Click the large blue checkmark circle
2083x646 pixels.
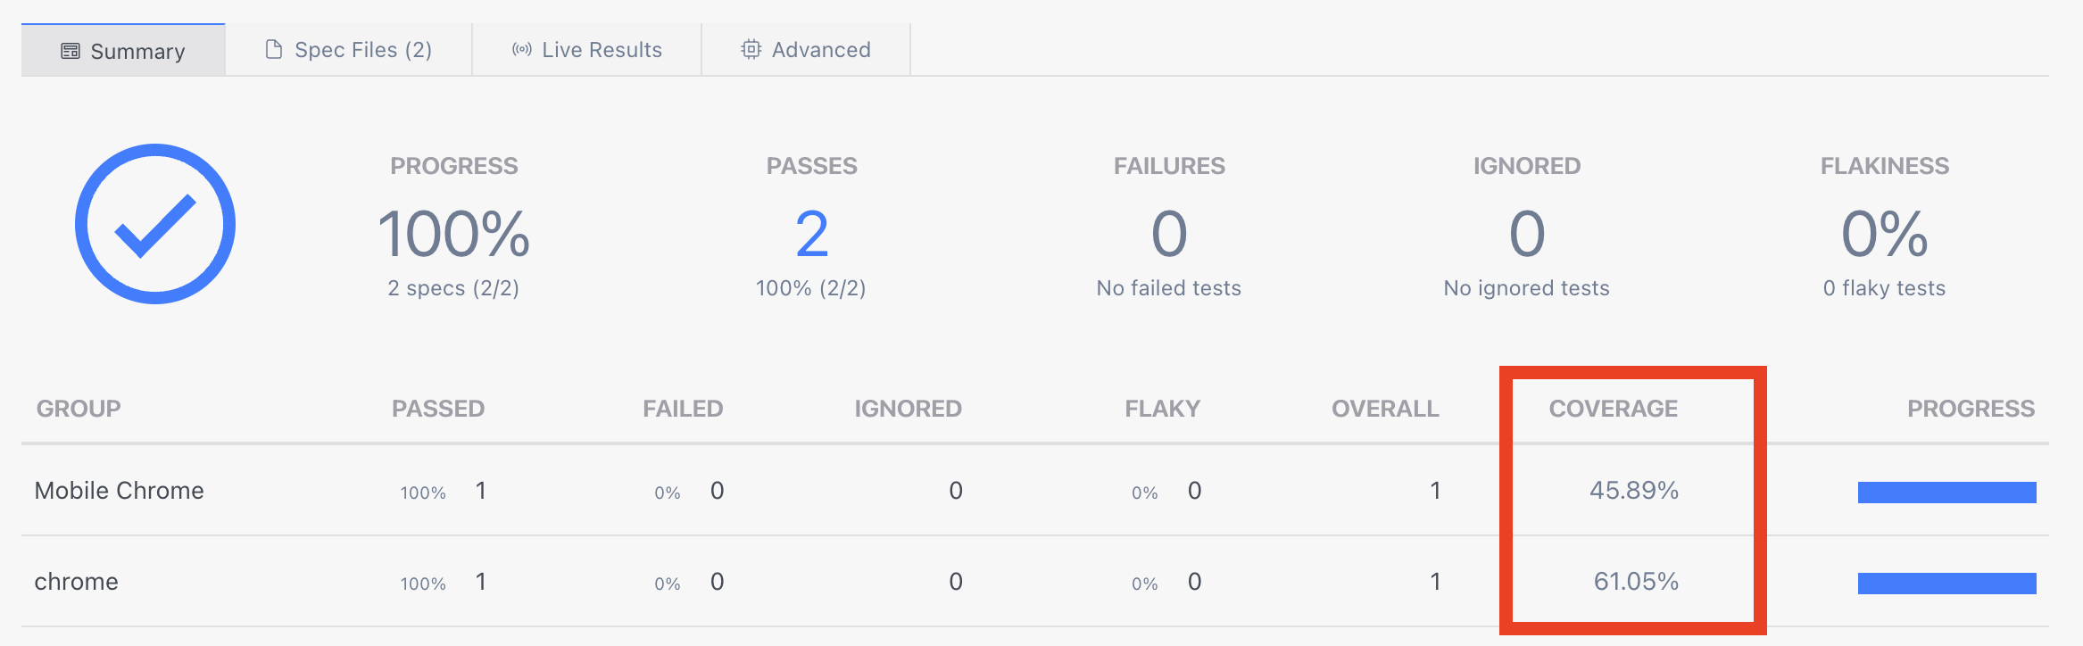click(x=155, y=224)
